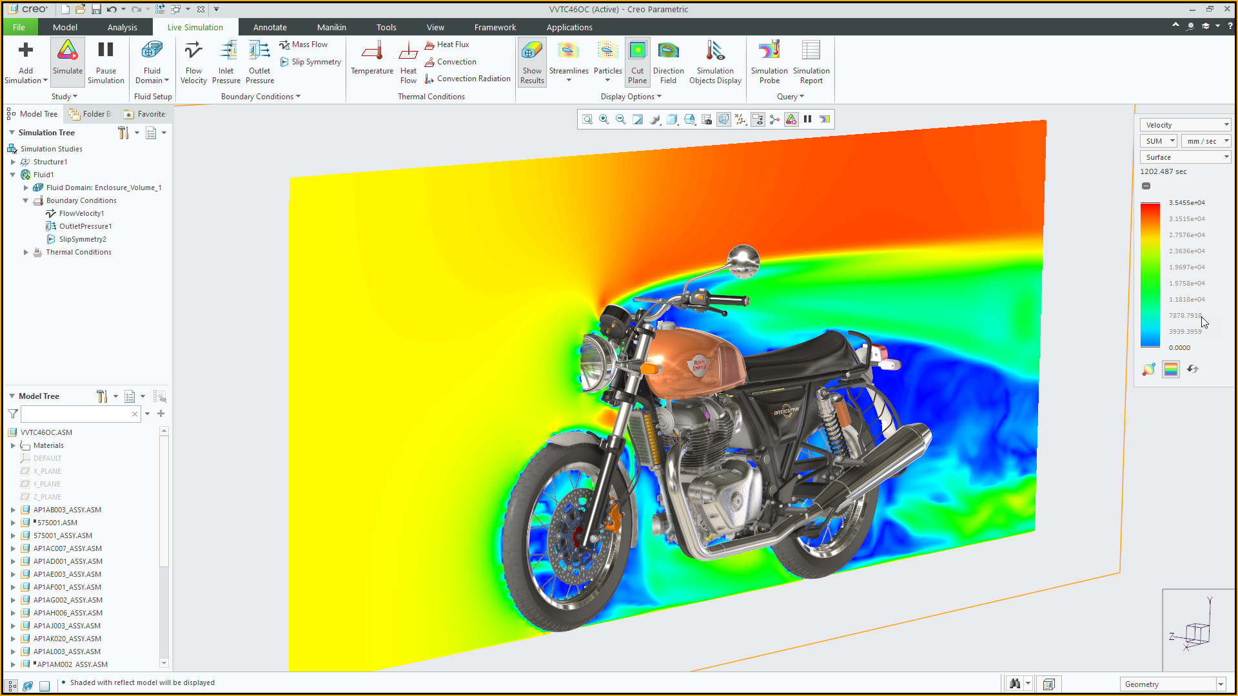This screenshot has height=696, width=1238.
Task: Open the Fluid Domain tool
Action: tap(152, 61)
